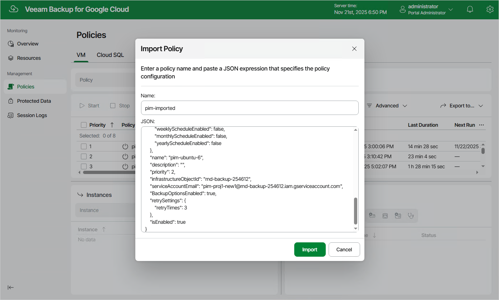Viewport: 499px width, 300px height.
Task: Open the Export to dropdown
Action: pyautogui.click(x=462, y=106)
